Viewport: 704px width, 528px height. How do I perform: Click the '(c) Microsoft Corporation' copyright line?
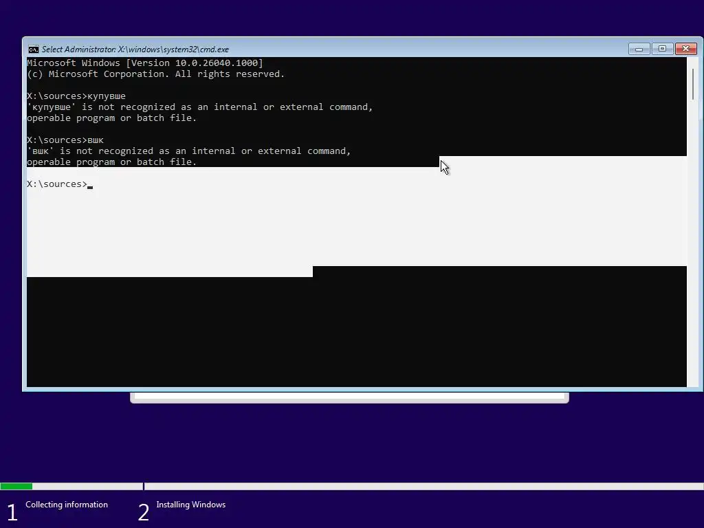tap(156, 74)
